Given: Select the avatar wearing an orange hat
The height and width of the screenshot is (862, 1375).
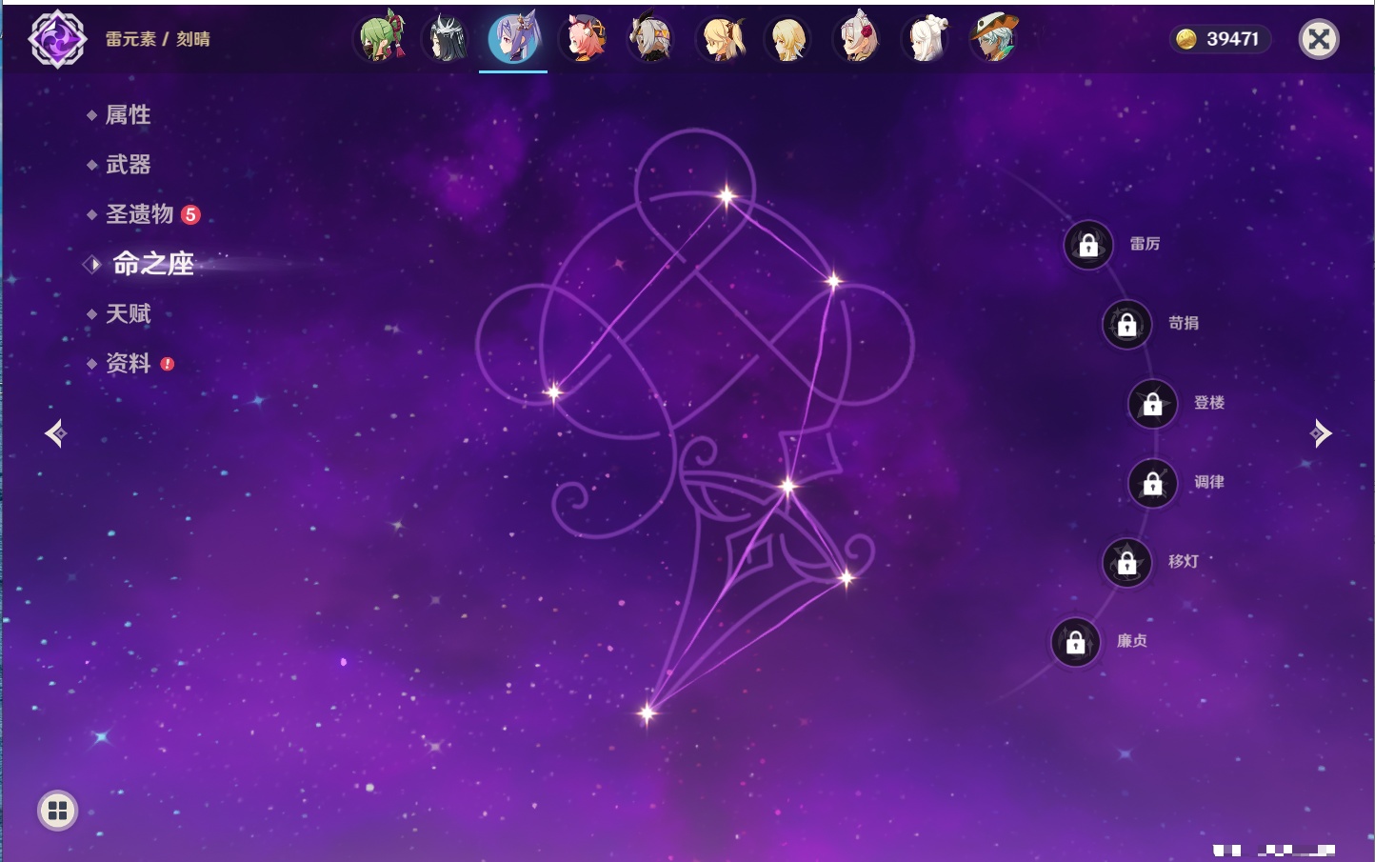Looking at the screenshot, I should 994,38.
